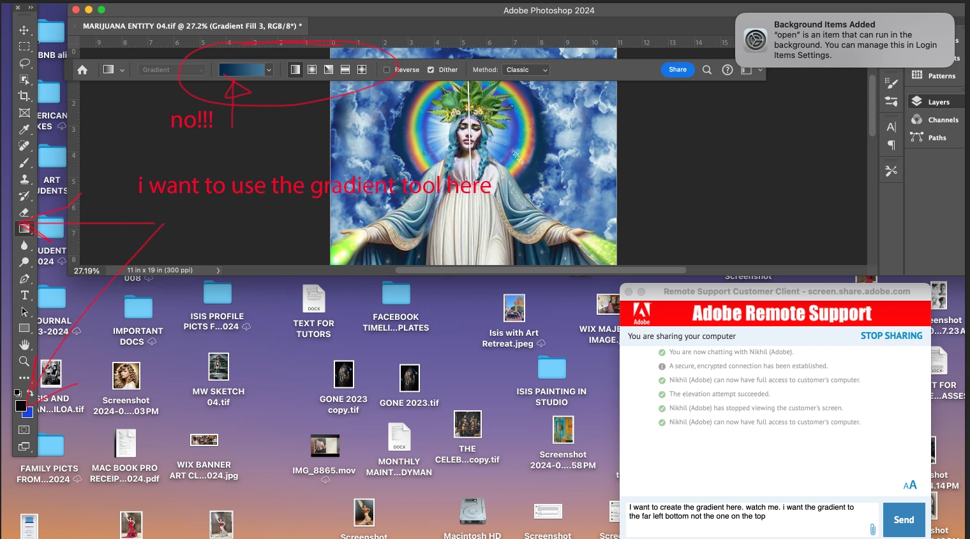Expand the gradient preset dropdown arrow
Screen dimensions: 970x539
269,70
